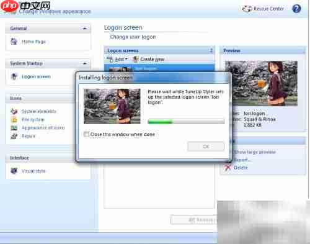Click the Appearance of icons icon
310x244 pixels.
pos(14,128)
